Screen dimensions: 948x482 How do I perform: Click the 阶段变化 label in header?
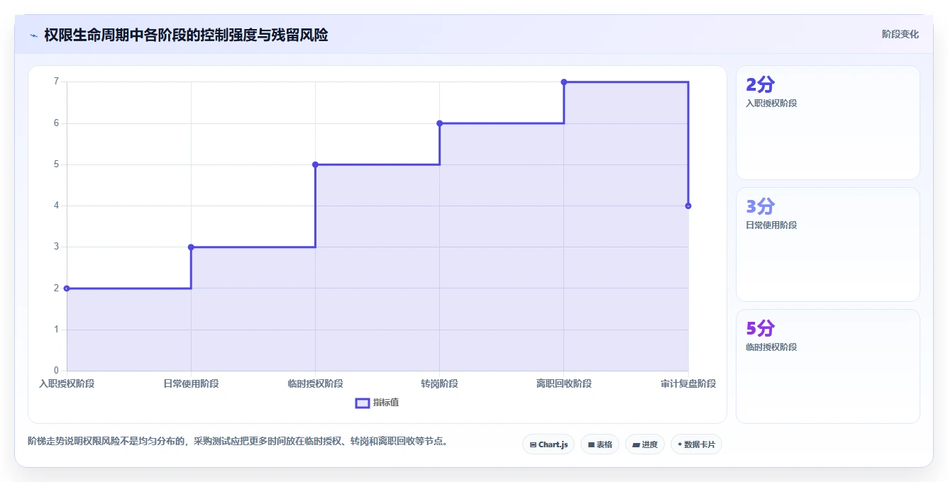tap(900, 34)
